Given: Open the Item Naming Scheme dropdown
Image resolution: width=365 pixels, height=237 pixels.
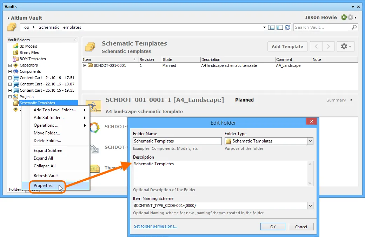Looking at the screenshot, I should pos(310,205).
